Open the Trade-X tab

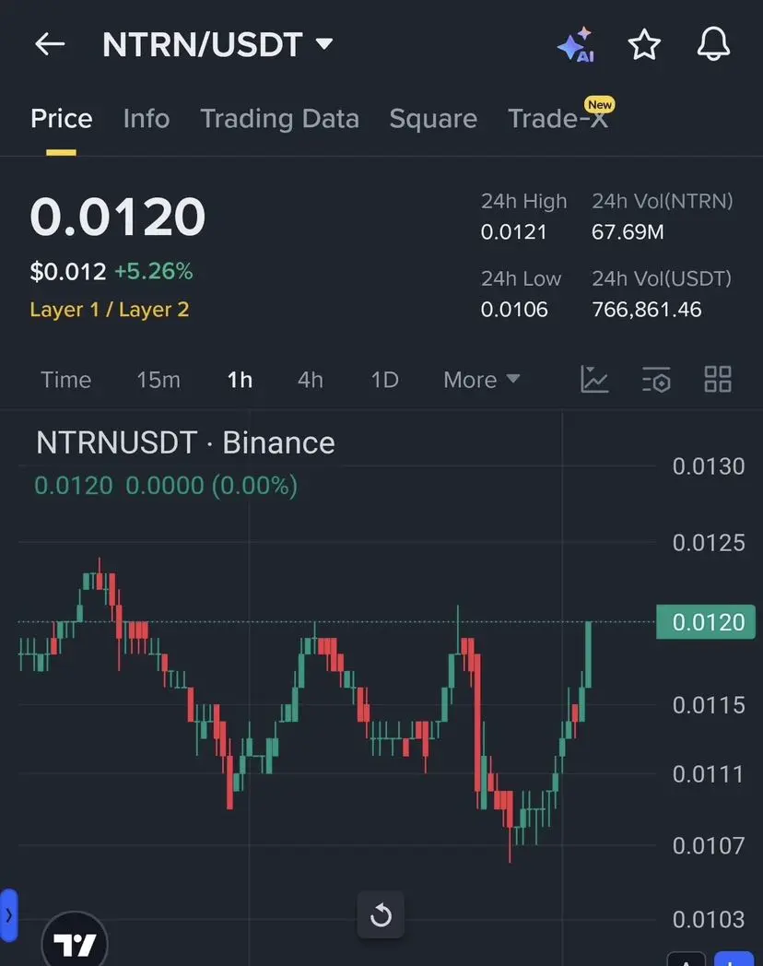click(558, 118)
